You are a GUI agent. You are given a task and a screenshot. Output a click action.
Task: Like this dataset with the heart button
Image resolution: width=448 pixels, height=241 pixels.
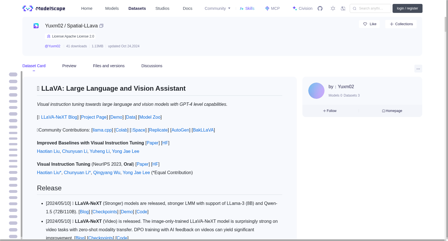[370, 24]
